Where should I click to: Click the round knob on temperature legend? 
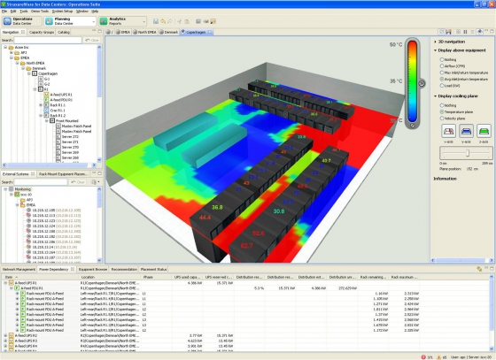(422, 83)
